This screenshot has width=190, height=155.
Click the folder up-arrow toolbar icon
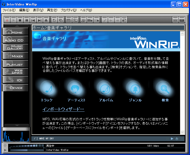pos(75,20)
